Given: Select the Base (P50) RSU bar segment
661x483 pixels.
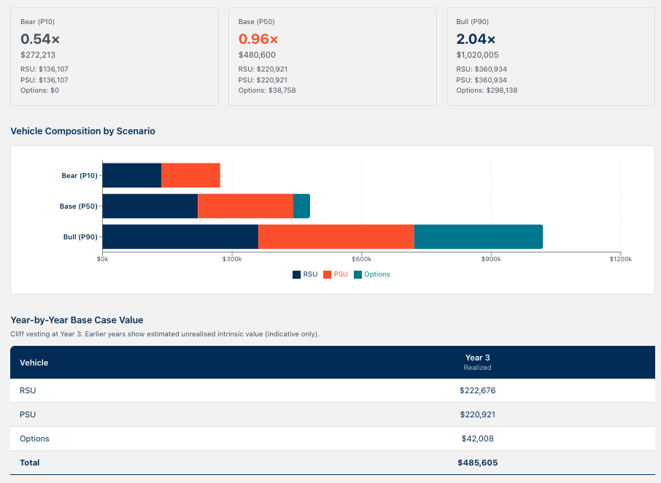Looking at the screenshot, I should pyautogui.click(x=150, y=206).
